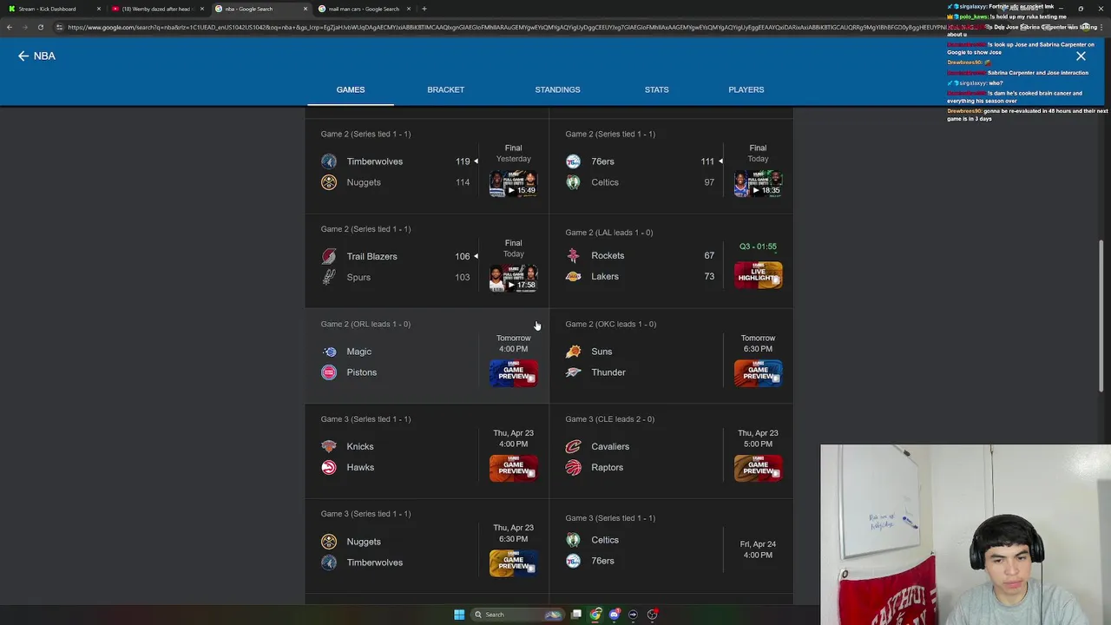Click the Magic logo
Screen dimensions: 1111x625
(328, 352)
